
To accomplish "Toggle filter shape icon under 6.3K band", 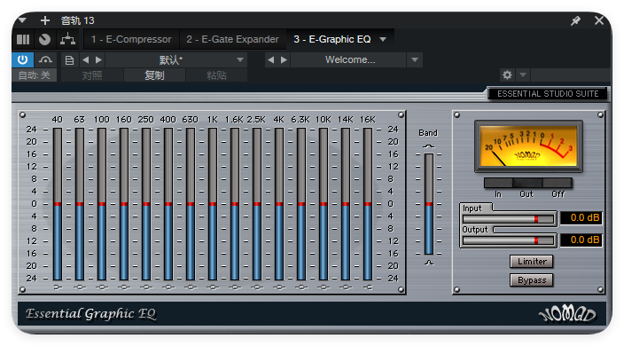I will coord(301,287).
